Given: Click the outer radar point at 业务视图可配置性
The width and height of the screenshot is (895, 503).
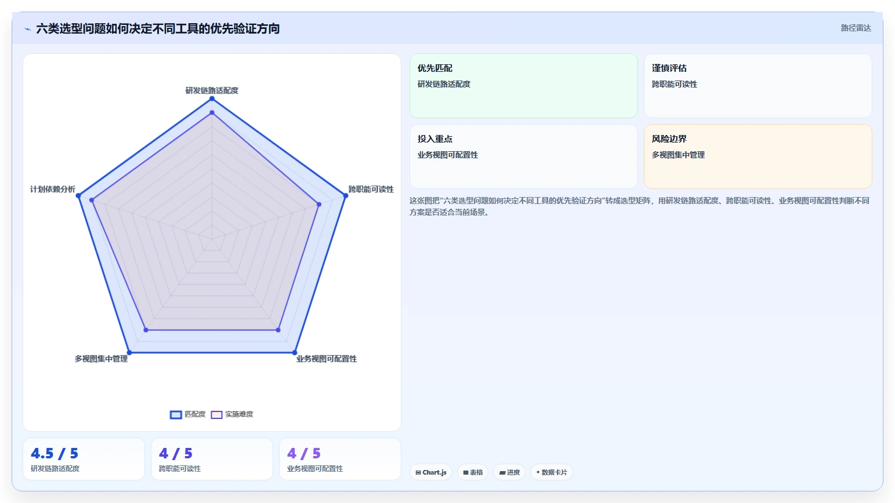Looking at the screenshot, I should (x=295, y=352).
